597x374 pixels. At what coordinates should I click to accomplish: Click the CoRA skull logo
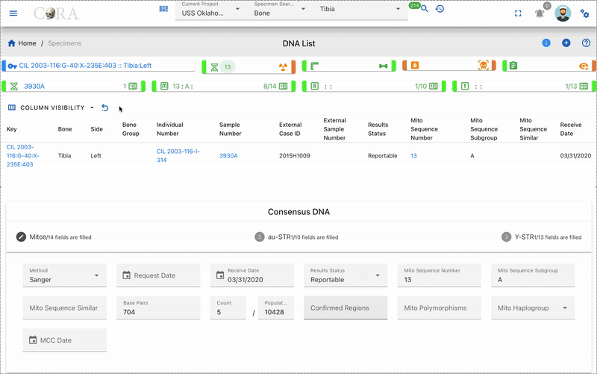(x=55, y=13)
